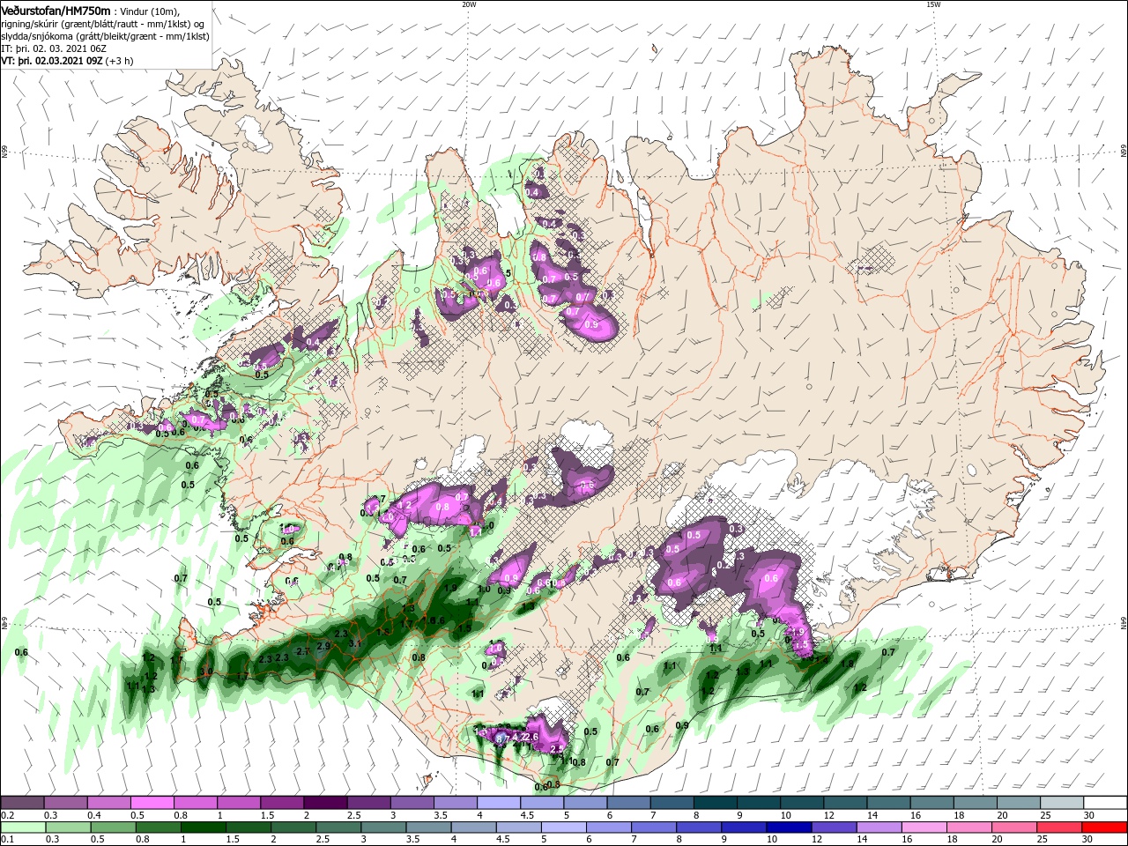
Task: Click the 2.7 precipitation value on the map
Action: pyautogui.click(x=302, y=651)
